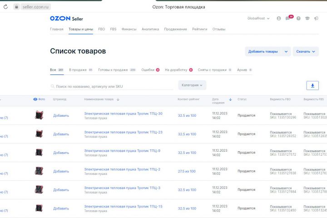Select the Товары и цены menu item
The image size is (327, 218).
click(x=81, y=29)
